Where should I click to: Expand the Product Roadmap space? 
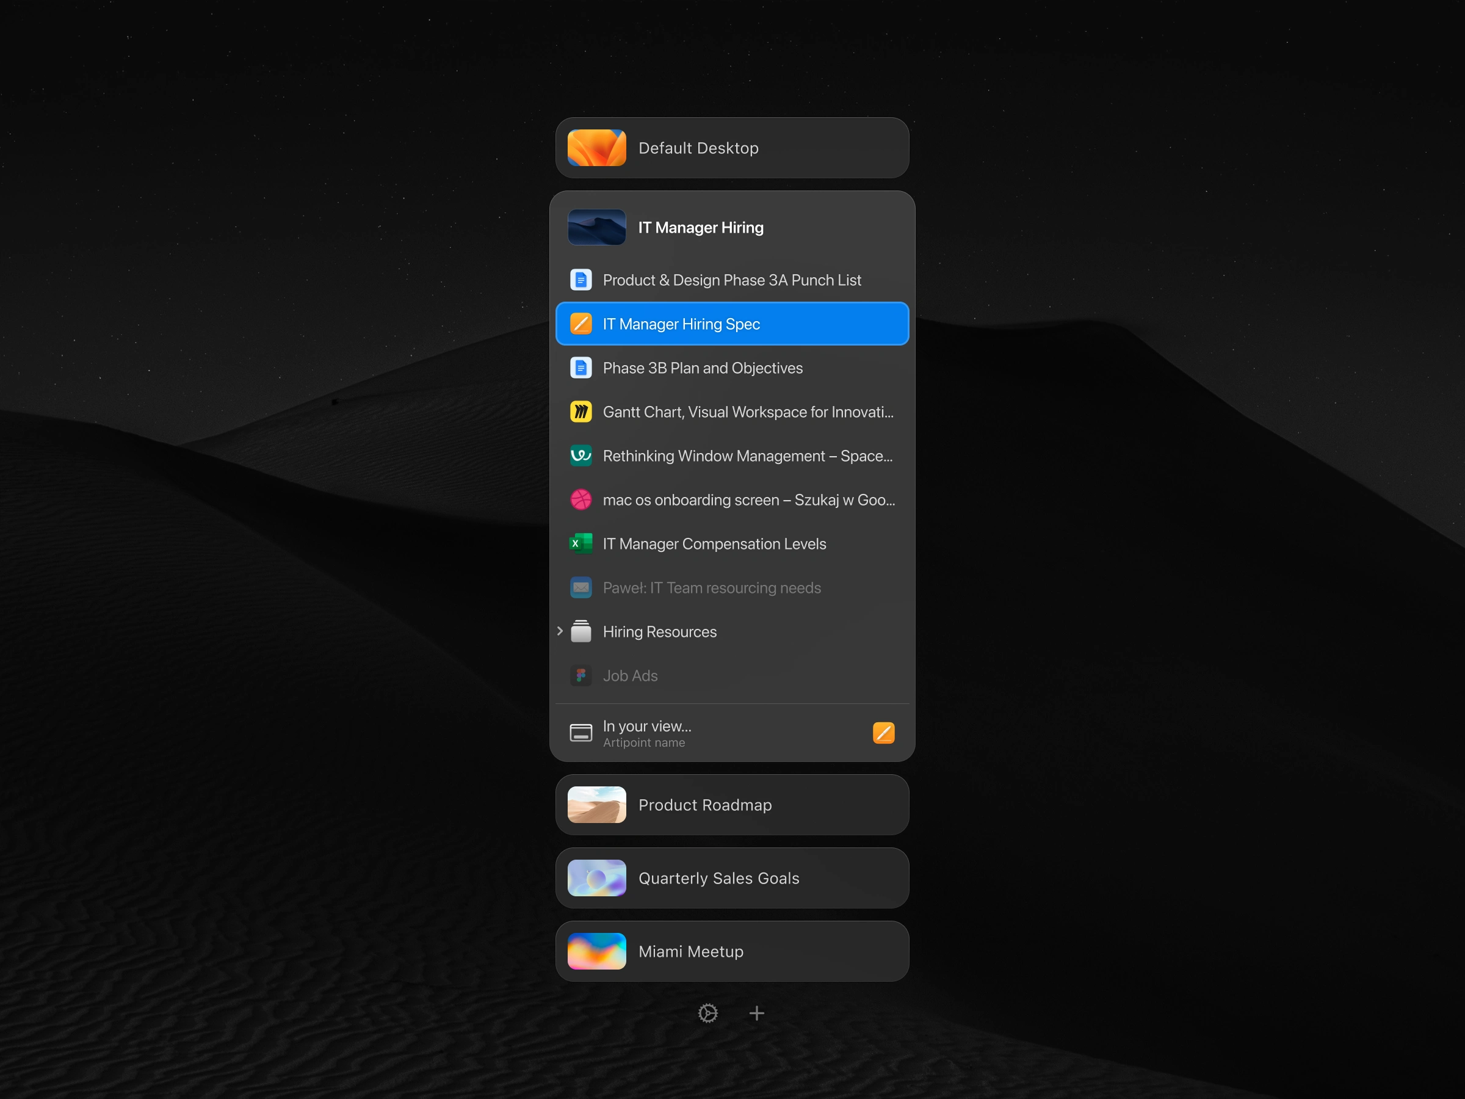pyautogui.click(x=704, y=805)
